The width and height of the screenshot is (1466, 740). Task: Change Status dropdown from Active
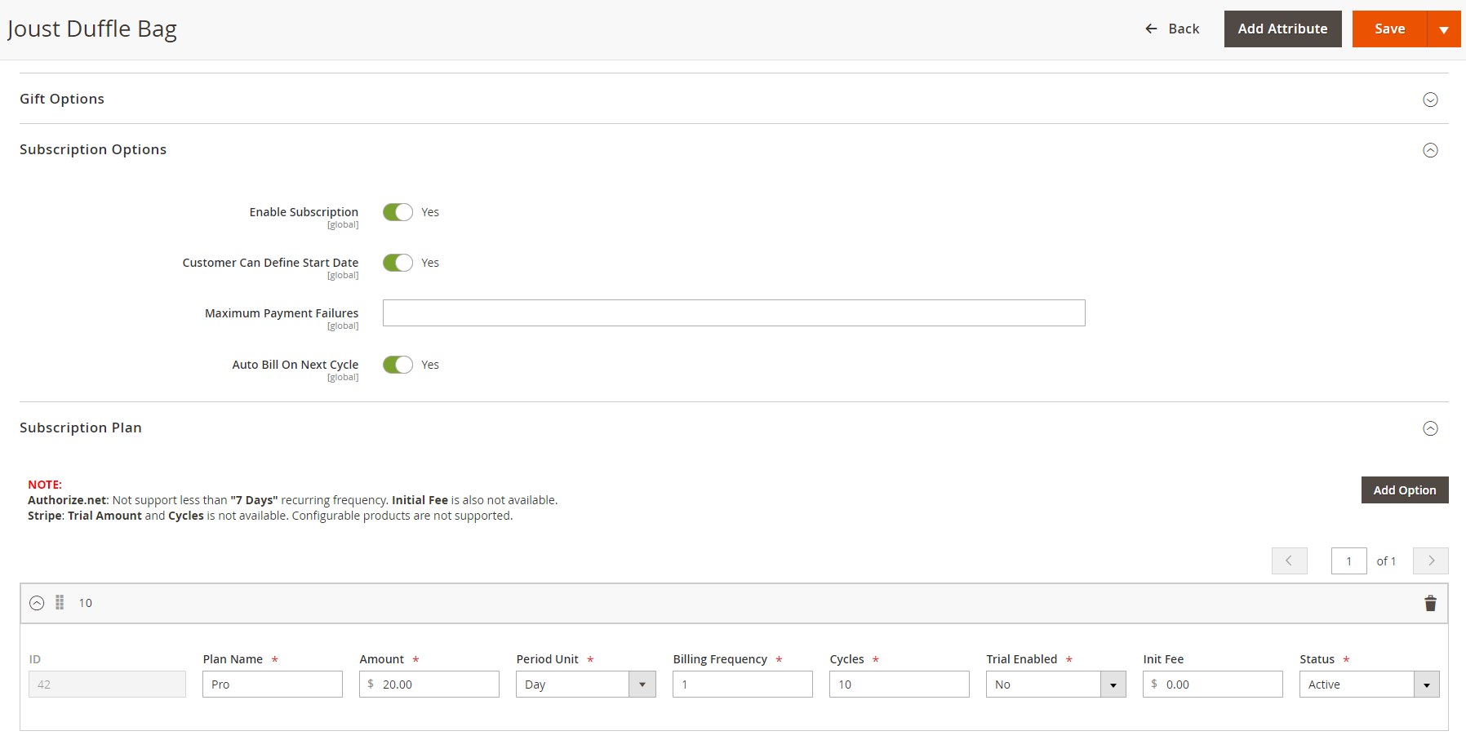(x=1369, y=685)
